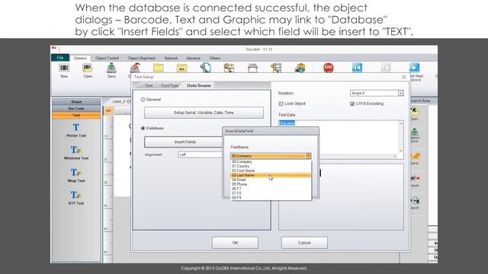This screenshot has height=274, width=488.
Task: Select the Wrap Text tool
Action: pos(76,175)
